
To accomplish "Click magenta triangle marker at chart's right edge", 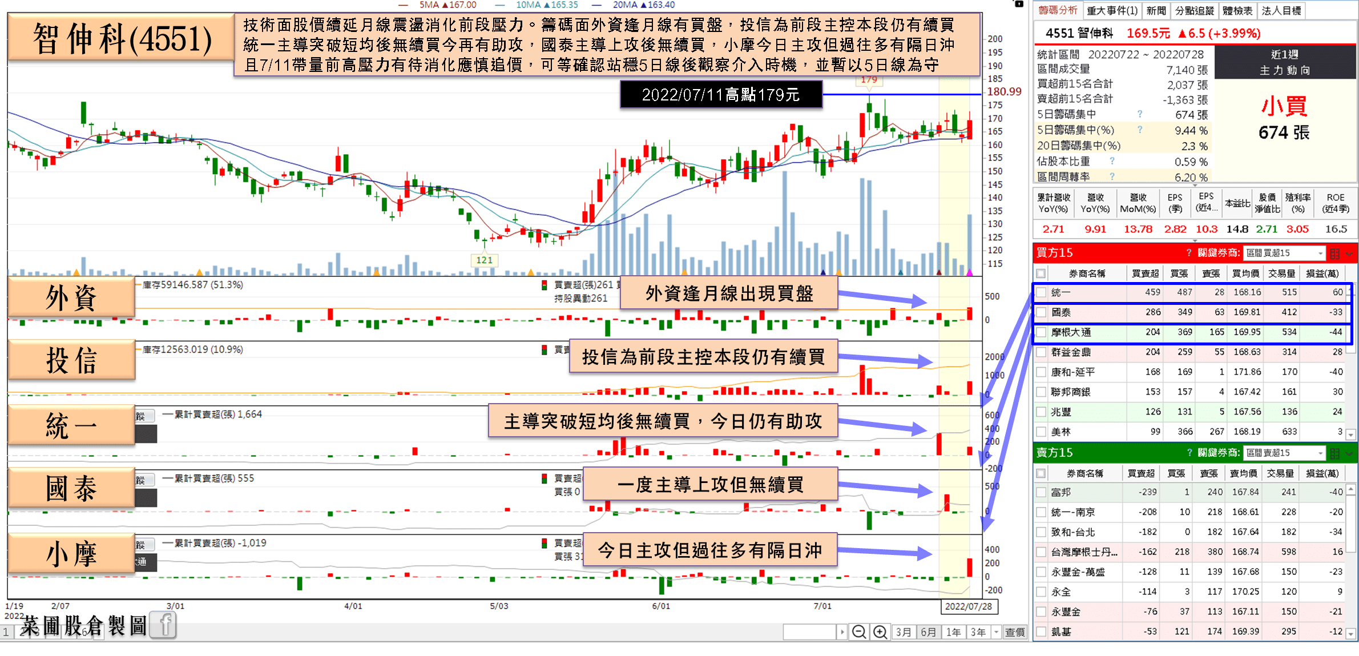I will [969, 272].
